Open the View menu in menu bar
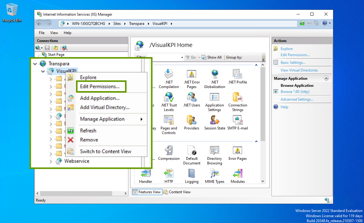 [54, 33]
